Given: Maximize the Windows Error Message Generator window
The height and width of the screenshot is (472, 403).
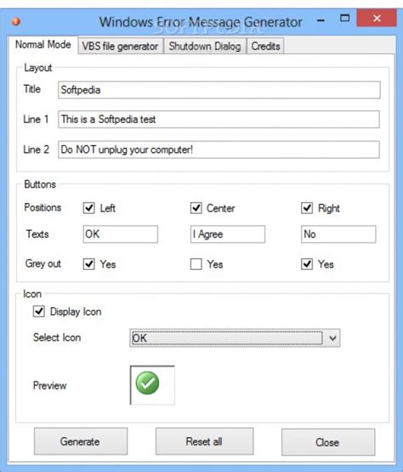Looking at the screenshot, I should [345, 19].
